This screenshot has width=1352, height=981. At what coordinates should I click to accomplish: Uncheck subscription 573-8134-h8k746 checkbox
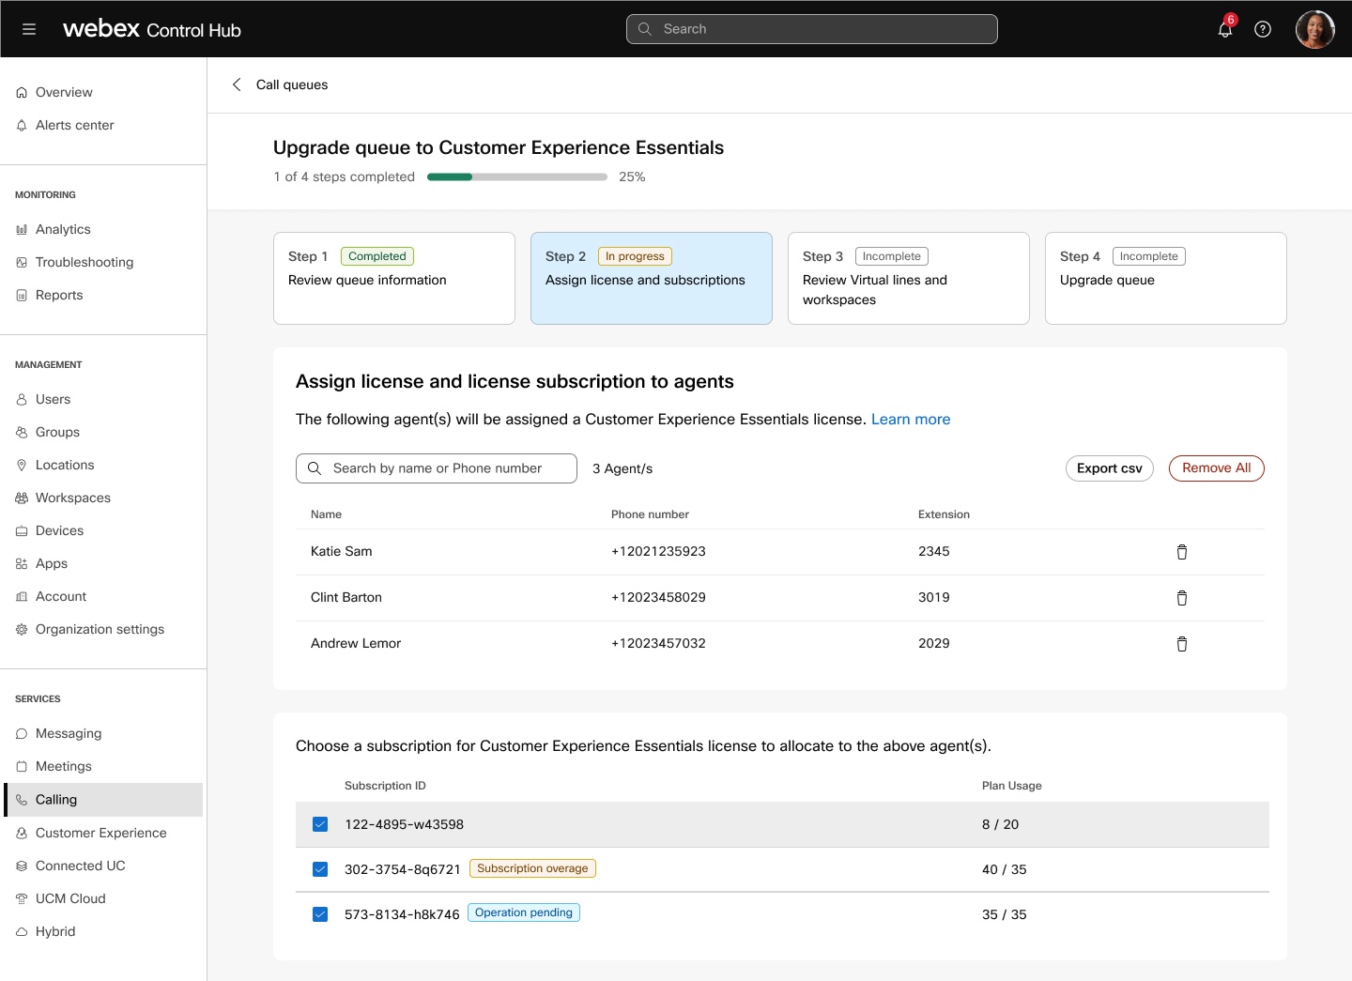coord(320,914)
